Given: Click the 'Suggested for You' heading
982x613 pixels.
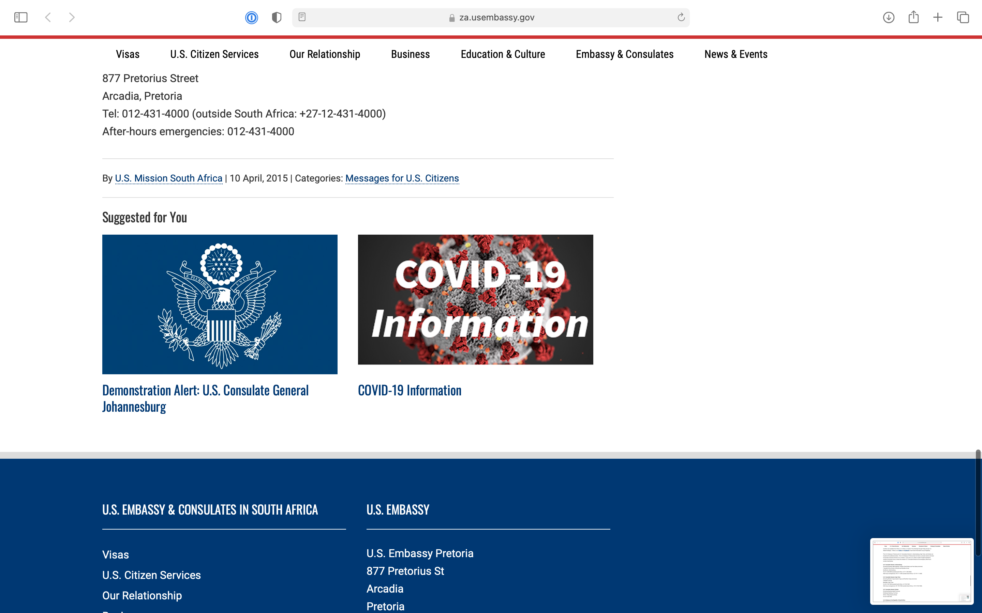Looking at the screenshot, I should (x=145, y=217).
